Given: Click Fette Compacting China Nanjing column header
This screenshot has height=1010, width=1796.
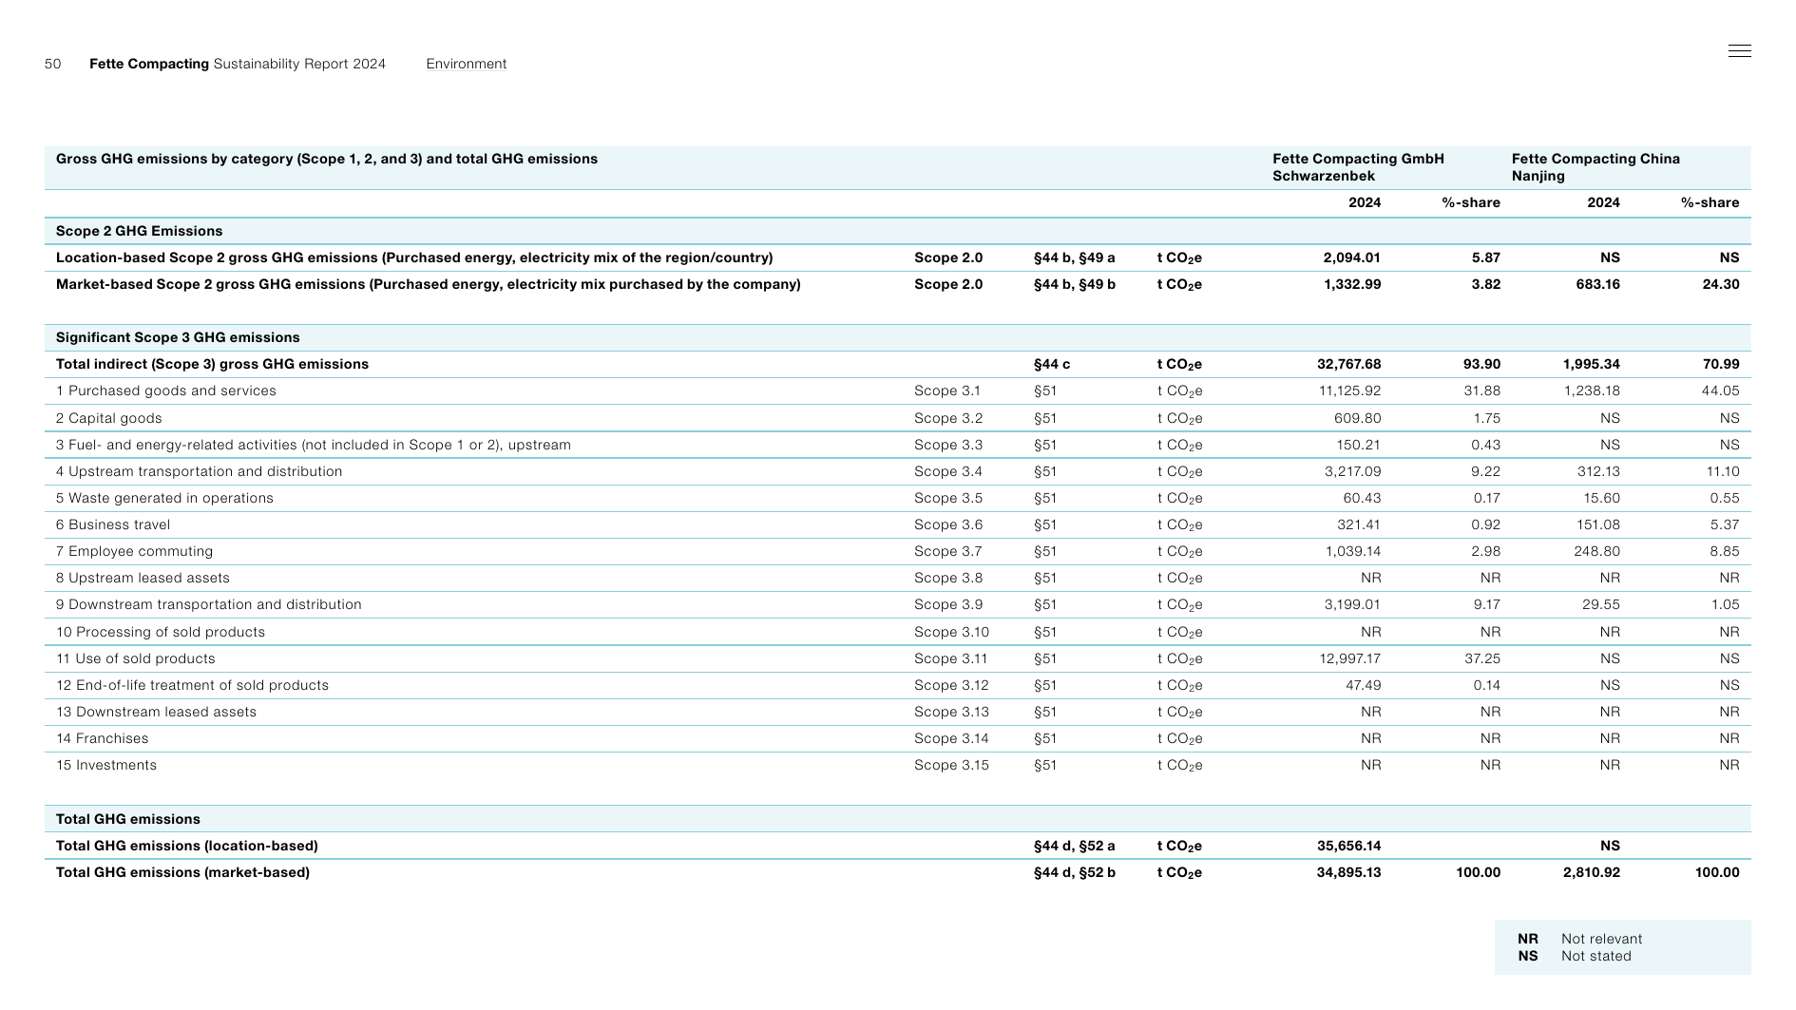Looking at the screenshot, I should (x=1595, y=167).
